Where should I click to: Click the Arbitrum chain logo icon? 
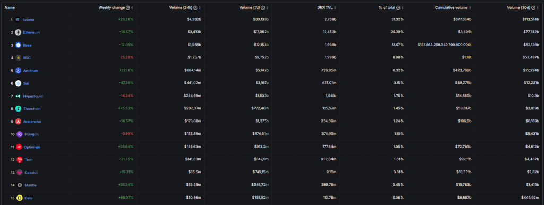(19, 71)
